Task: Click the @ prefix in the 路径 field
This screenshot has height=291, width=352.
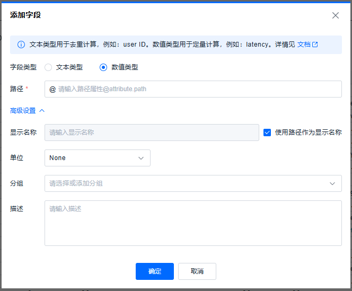Action: click(52, 89)
